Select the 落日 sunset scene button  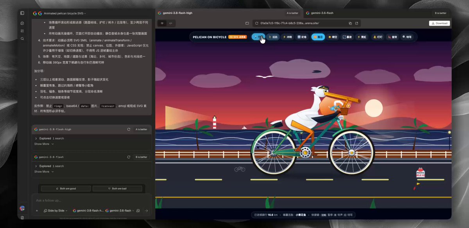[x=318, y=37]
